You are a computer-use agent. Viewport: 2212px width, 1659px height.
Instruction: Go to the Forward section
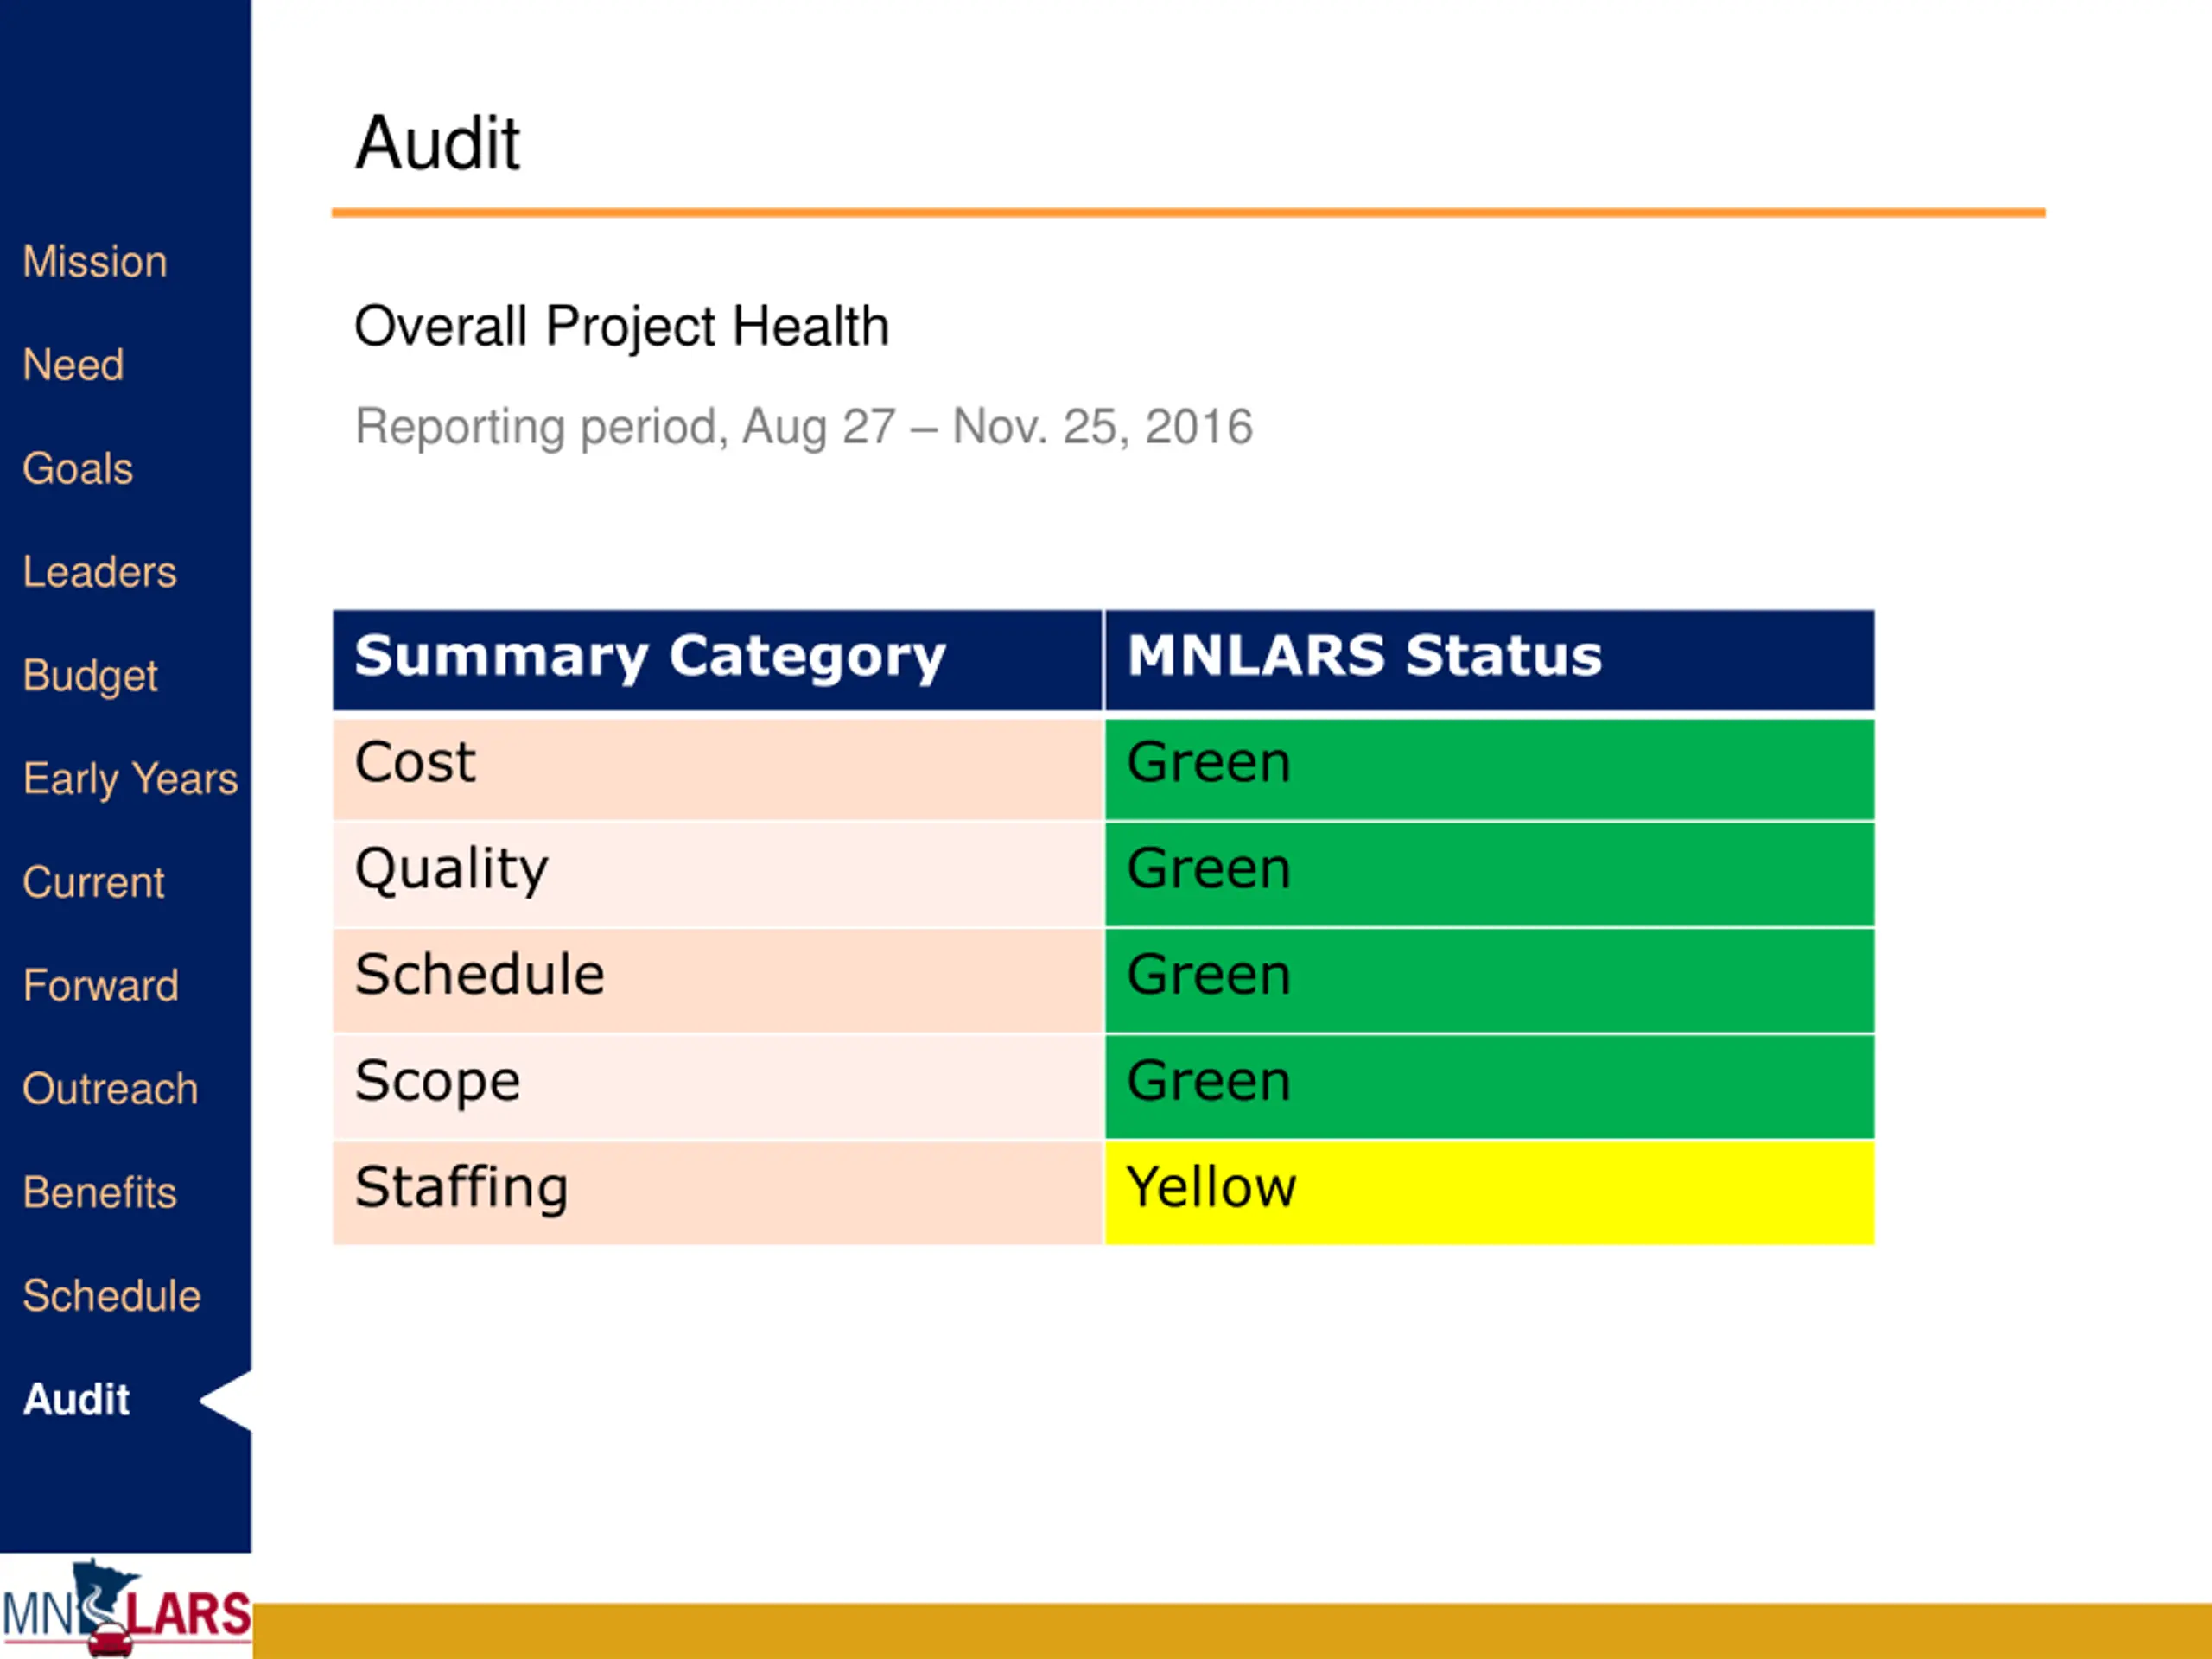(x=101, y=986)
